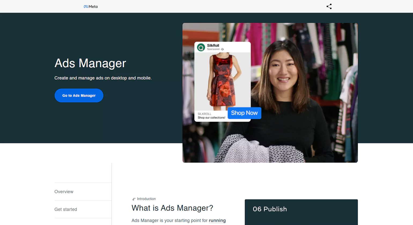
Task: Click the Go to Ads Manager button
Action: pyautogui.click(x=79, y=95)
